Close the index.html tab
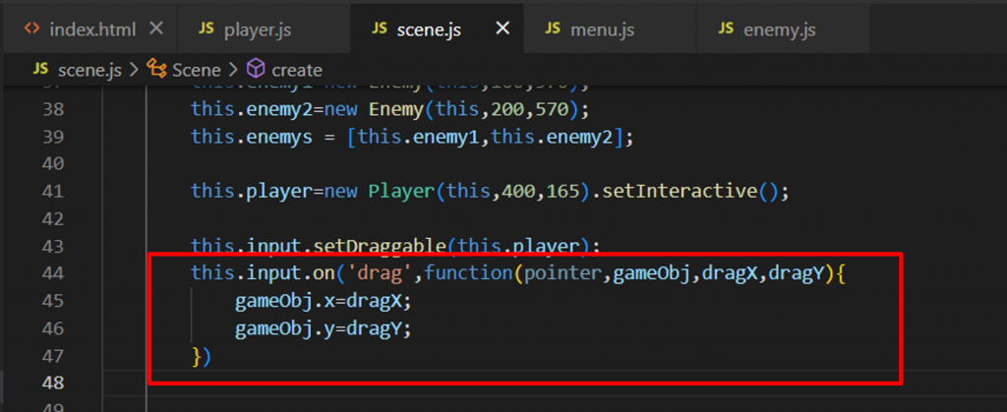Viewport: 1007px width, 412px height. (x=156, y=29)
